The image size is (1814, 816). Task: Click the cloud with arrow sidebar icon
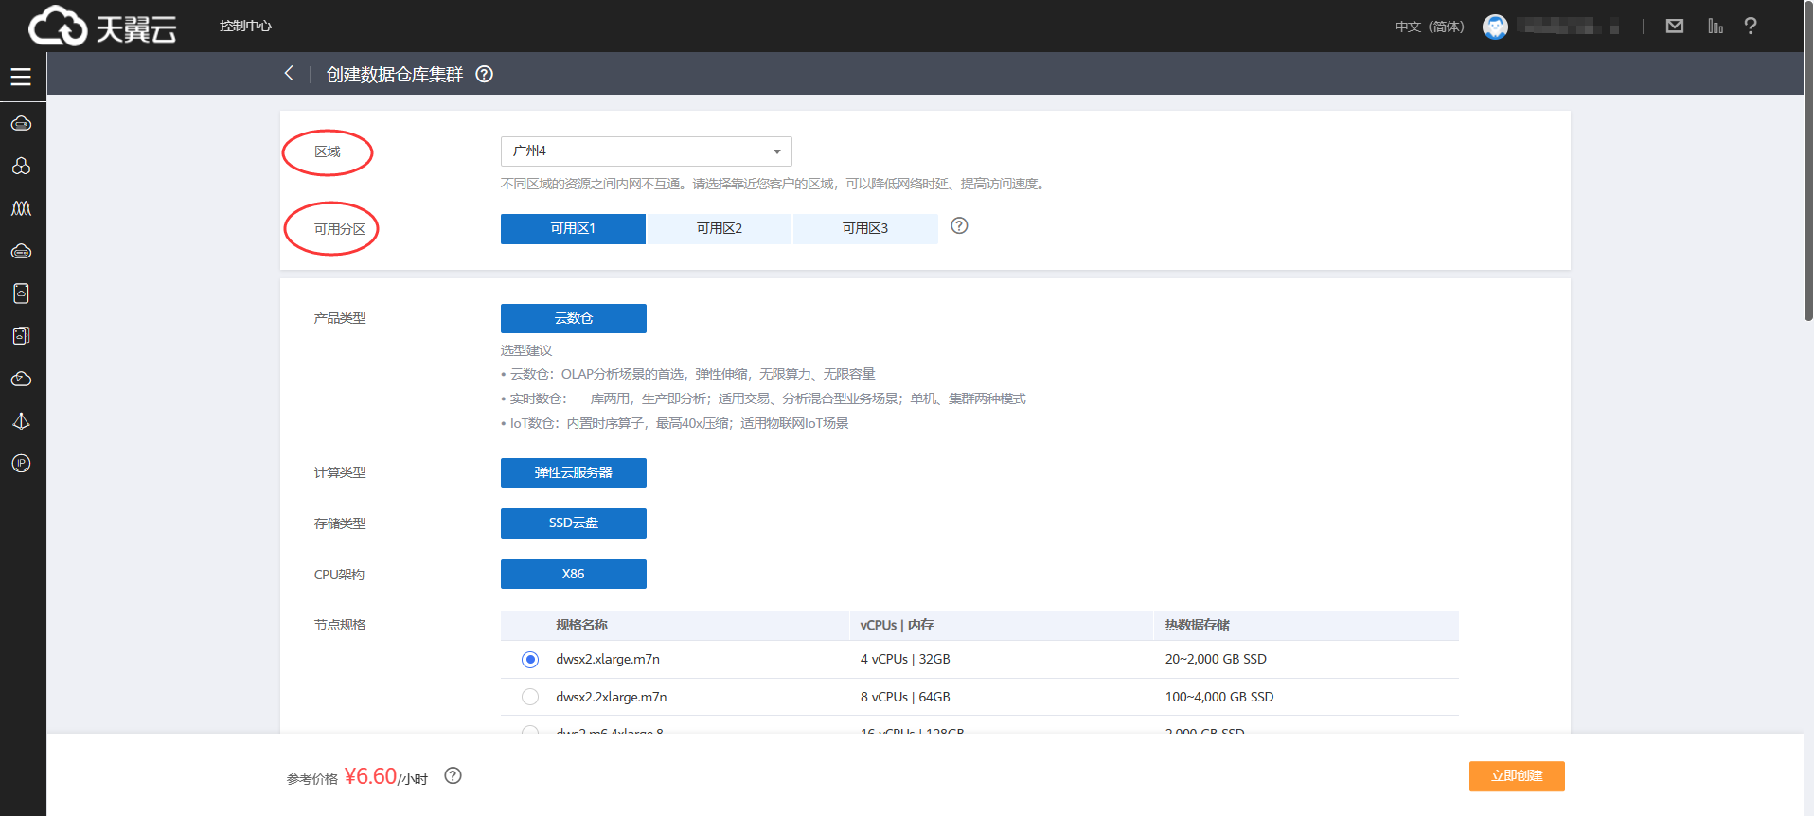[21, 379]
